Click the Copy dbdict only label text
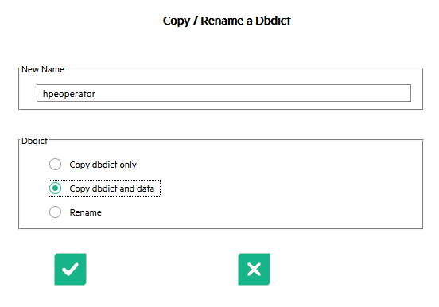Image resolution: width=439 pixels, height=307 pixels. 103,165
